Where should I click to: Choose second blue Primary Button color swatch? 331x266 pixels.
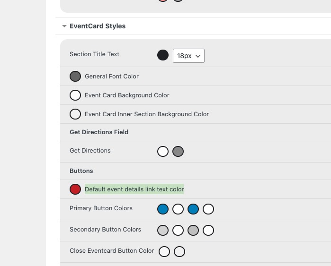(x=193, y=209)
